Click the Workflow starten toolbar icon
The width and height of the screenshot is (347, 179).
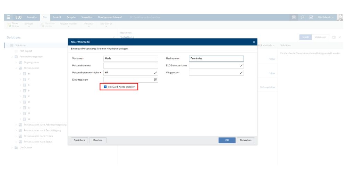[x=42, y=25]
